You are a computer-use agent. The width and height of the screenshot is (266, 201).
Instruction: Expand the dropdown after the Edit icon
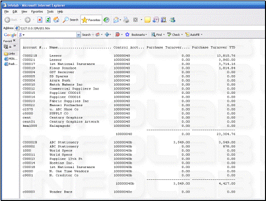[x=141, y=20]
